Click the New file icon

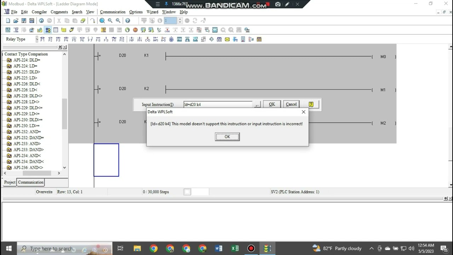[x=8, y=21]
